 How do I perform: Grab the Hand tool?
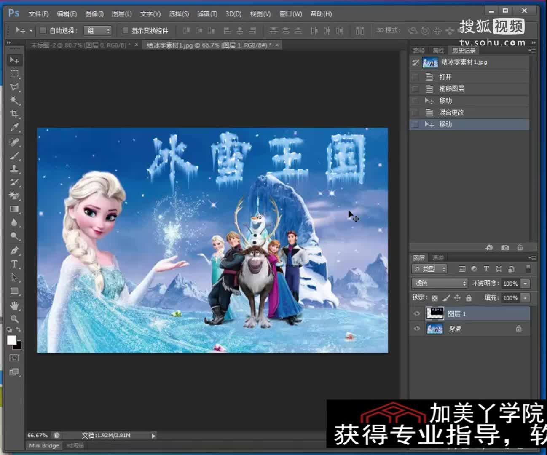click(x=14, y=305)
